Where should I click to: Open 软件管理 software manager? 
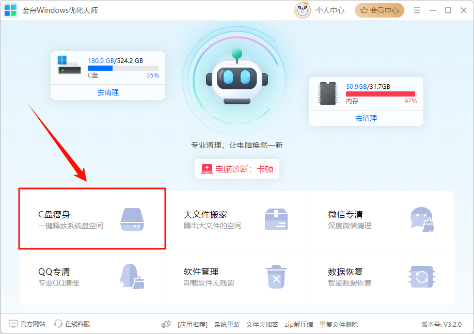coord(237,277)
